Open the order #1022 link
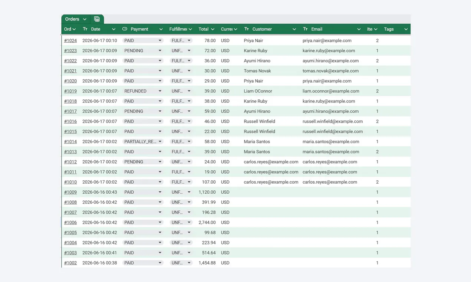Viewport: 471px width, 282px height. tap(70, 61)
